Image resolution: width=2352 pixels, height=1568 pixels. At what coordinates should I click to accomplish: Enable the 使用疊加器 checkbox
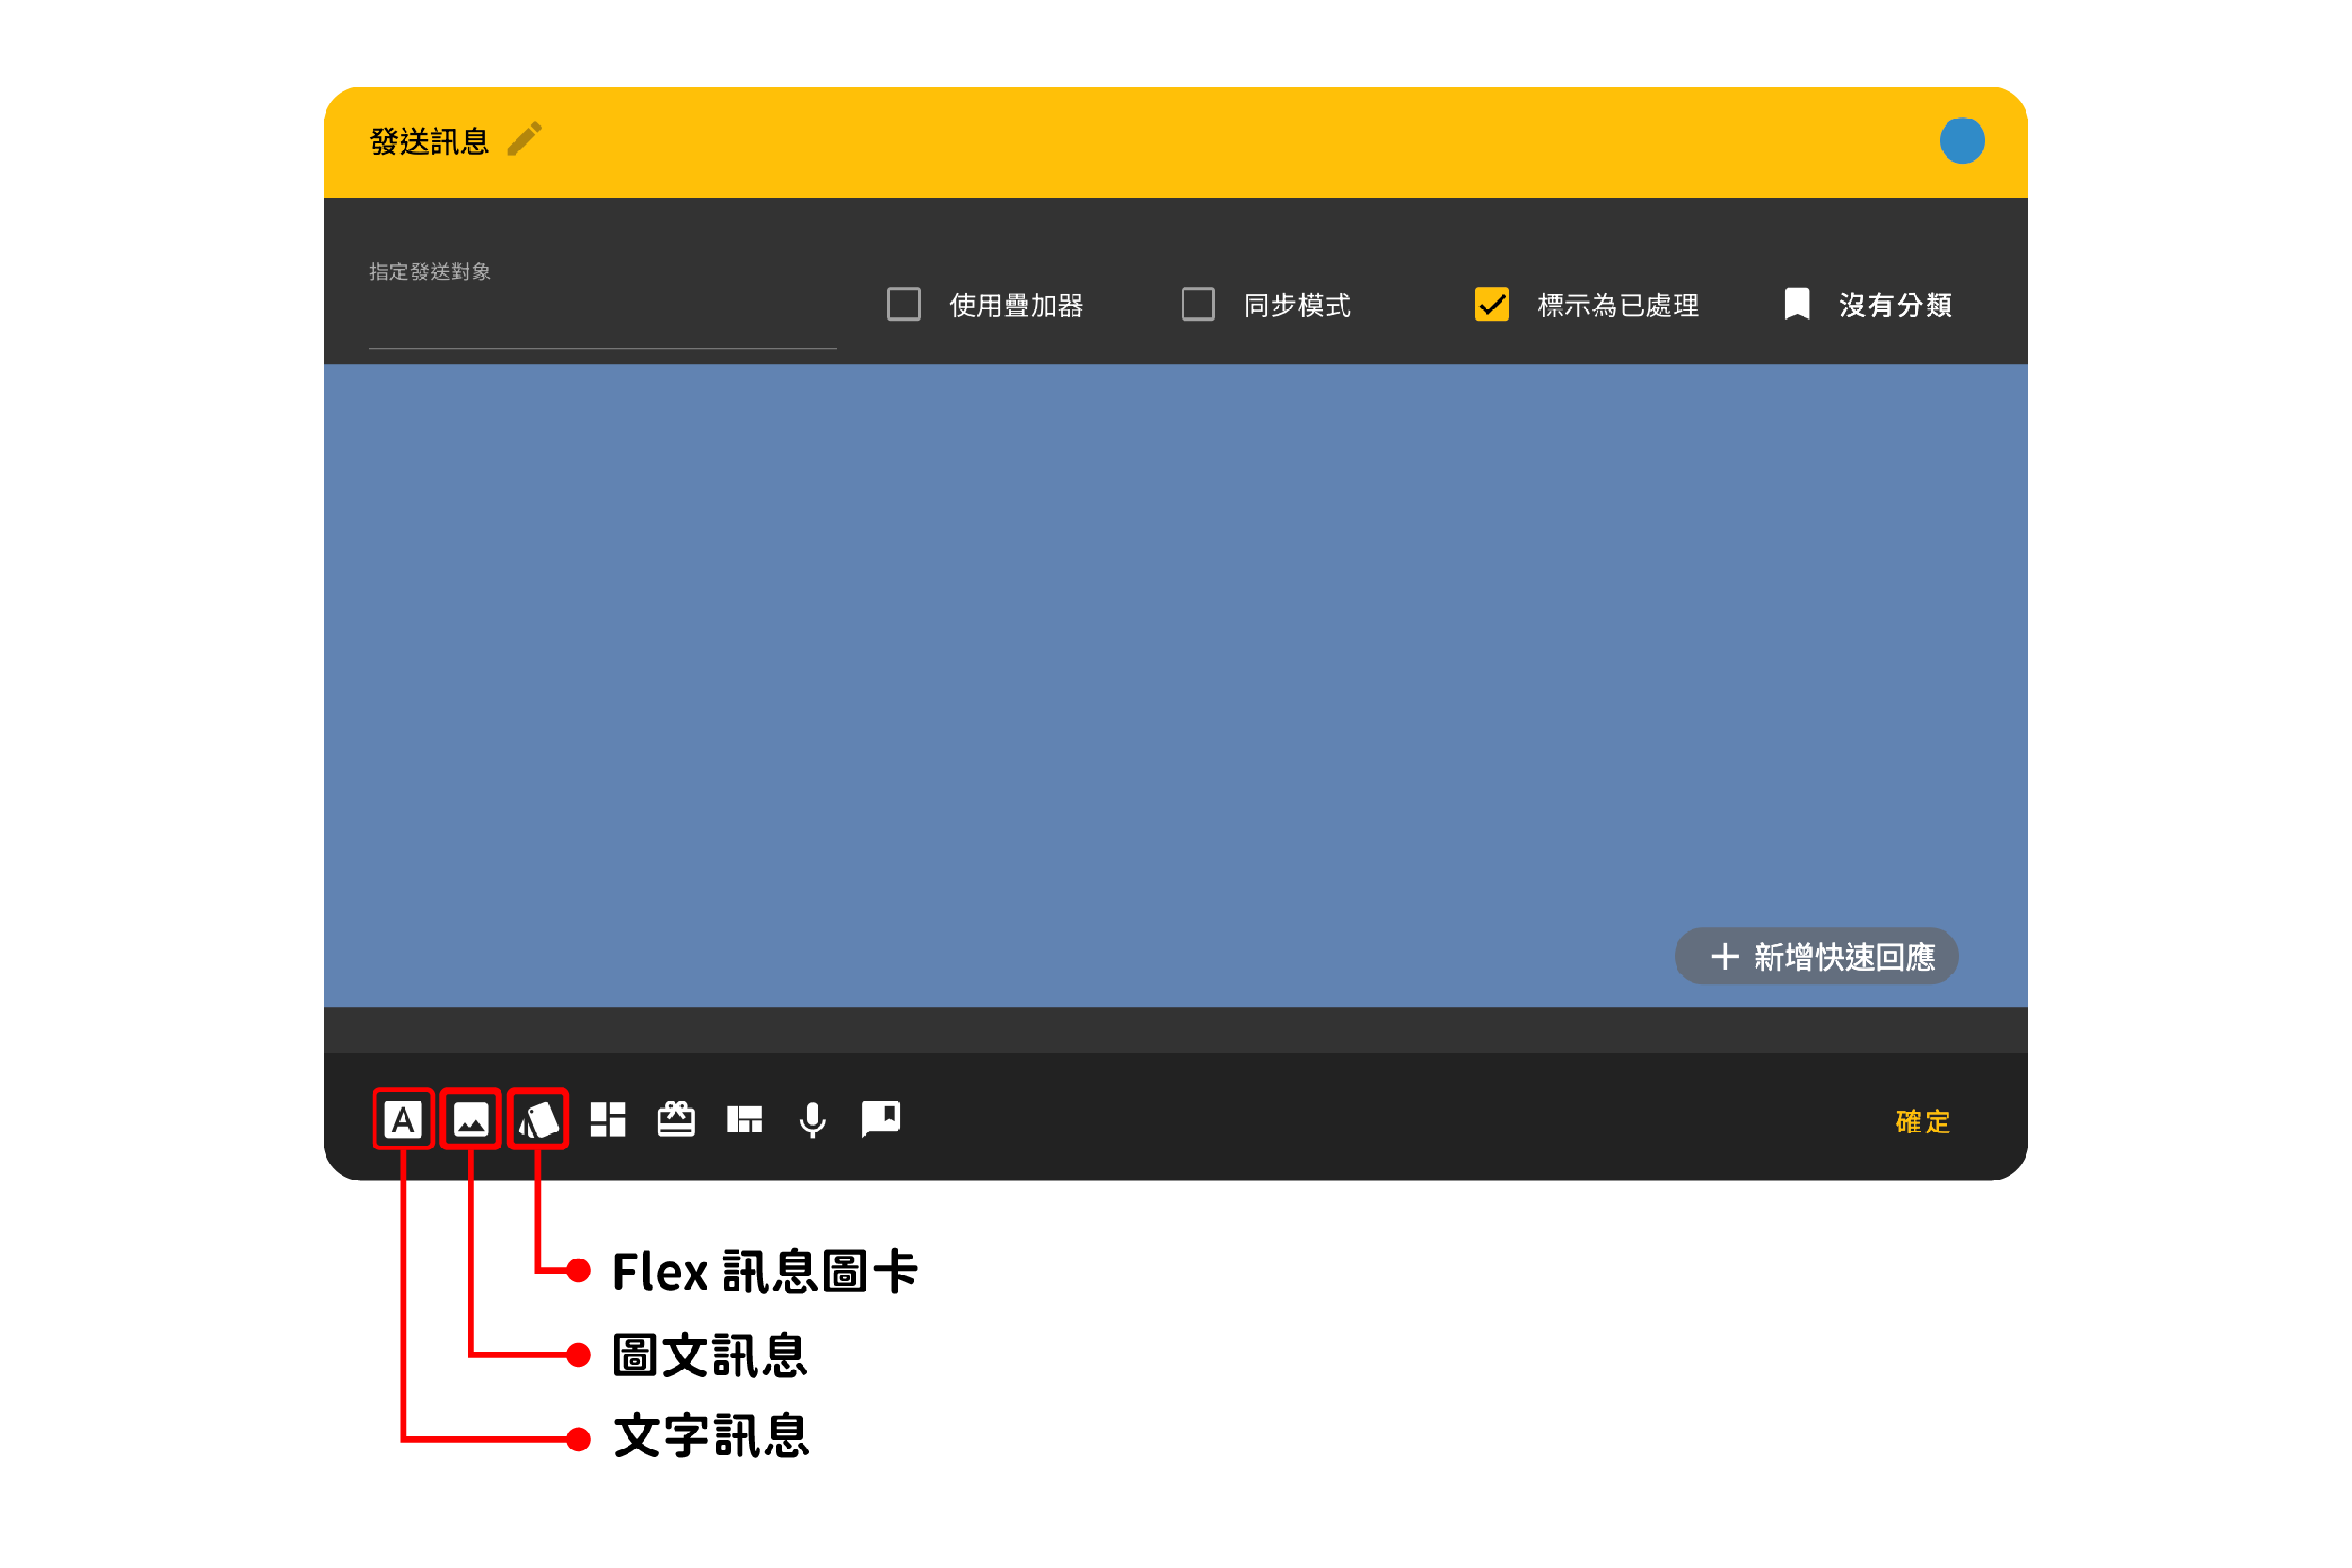click(x=904, y=304)
